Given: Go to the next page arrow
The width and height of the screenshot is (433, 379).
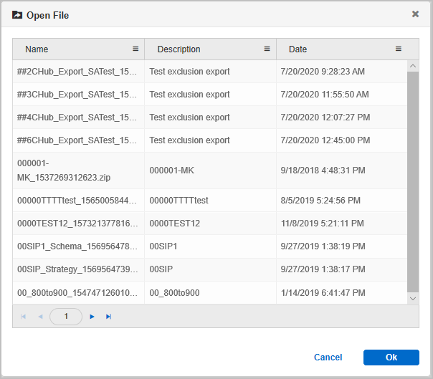Looking at the screenshot, I should [92, 317].
